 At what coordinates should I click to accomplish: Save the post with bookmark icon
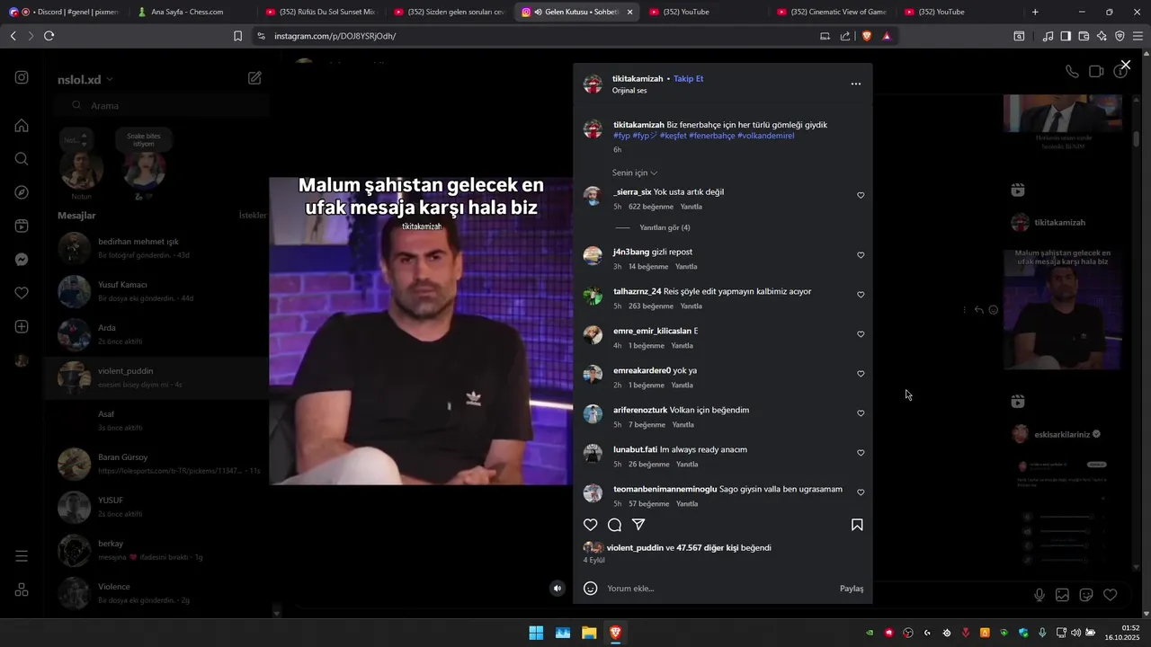click(x=857, y=525)
